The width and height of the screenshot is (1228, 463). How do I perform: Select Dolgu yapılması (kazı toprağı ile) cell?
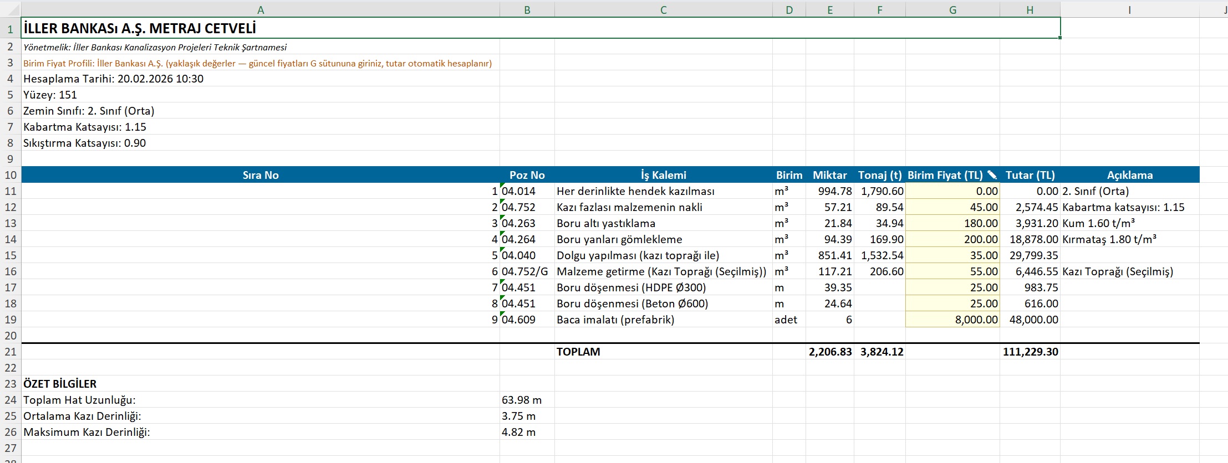(x=663, y=255)
